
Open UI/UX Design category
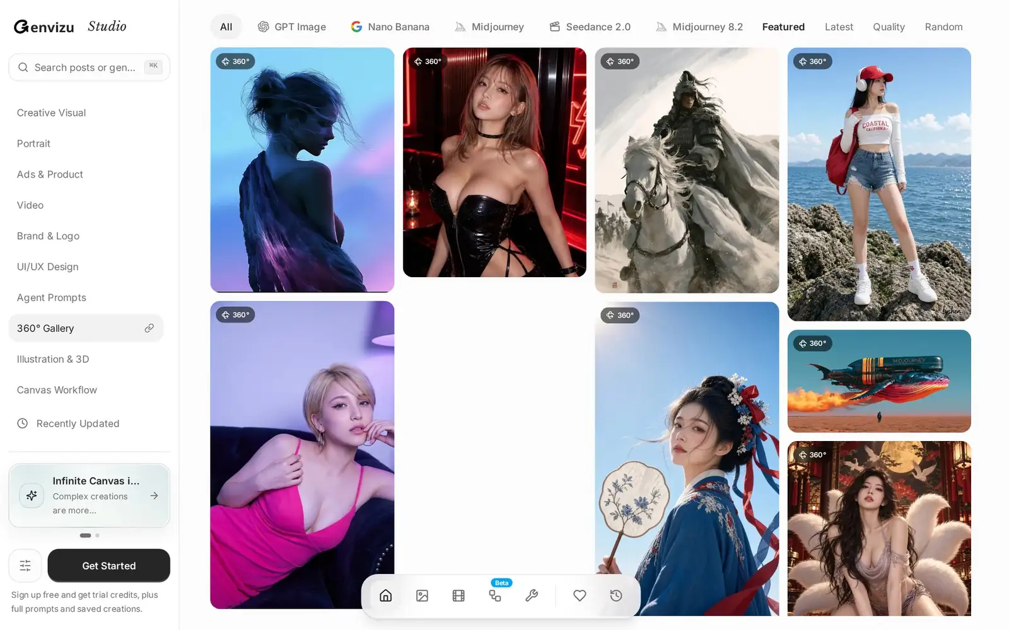[86, 267]
